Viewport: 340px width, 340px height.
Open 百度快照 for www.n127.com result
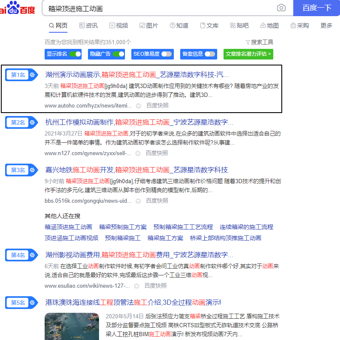pos(157,153)
